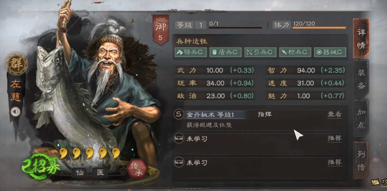The image size is (387, 191).
Task: Select the 骑兵C cavalry aptitude badge
Action: tap(190, 52)
